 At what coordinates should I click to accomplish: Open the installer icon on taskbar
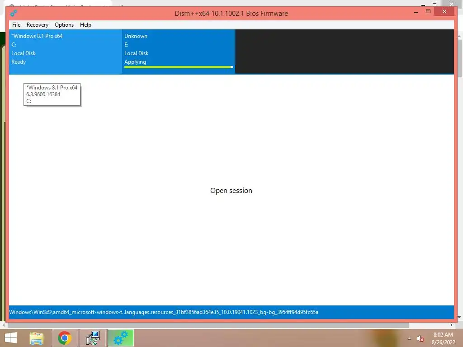[x=93, y=338]
